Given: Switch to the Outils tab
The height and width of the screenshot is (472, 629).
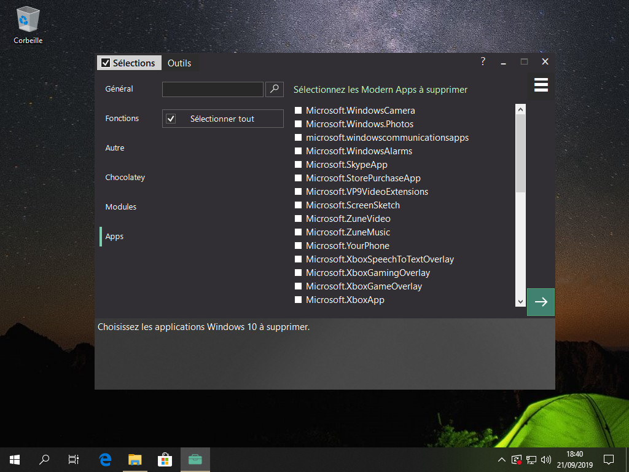Looking at the screenshot, I should click(x=179, y=63).
